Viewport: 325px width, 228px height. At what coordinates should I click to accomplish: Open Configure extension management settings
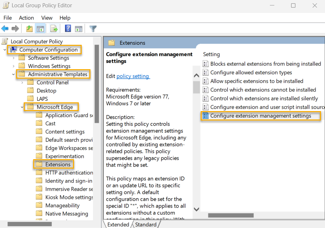pos(261,115)
